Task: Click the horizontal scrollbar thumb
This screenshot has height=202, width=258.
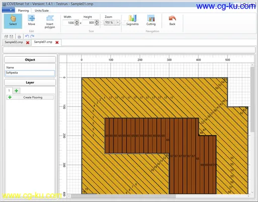Action: 123,196
